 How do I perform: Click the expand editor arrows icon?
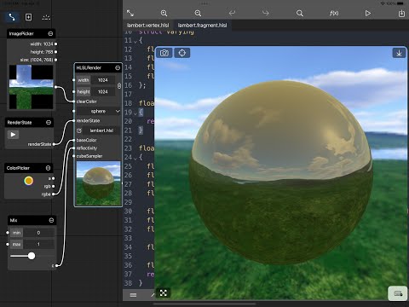(130, 13)
